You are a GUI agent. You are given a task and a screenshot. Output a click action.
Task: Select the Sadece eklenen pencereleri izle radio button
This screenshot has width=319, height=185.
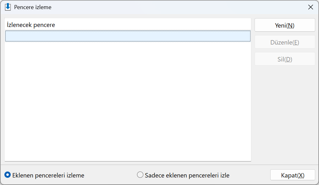pyautogui.click(x=140, y=175)
